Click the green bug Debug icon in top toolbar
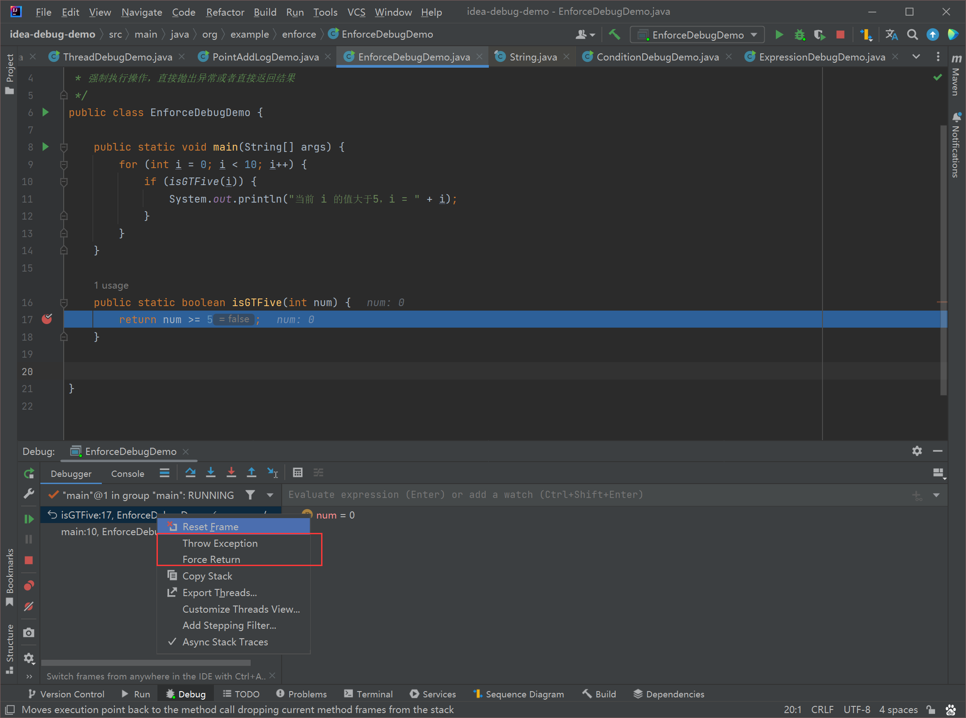Screen dimensions: 966x718 click(800, 35)
